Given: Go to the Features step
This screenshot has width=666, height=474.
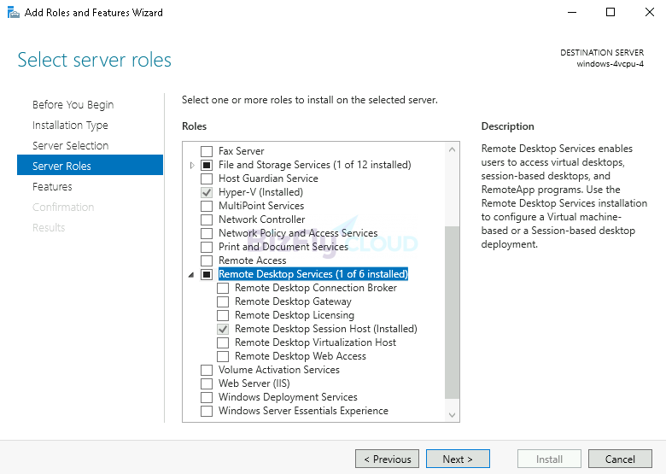Looking at the screenshot, I should click(x=52, y=186).
